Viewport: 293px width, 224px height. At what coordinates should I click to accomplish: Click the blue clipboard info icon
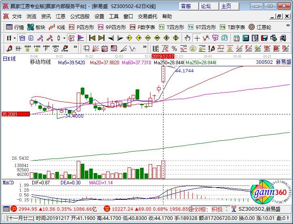pos(31,38)
